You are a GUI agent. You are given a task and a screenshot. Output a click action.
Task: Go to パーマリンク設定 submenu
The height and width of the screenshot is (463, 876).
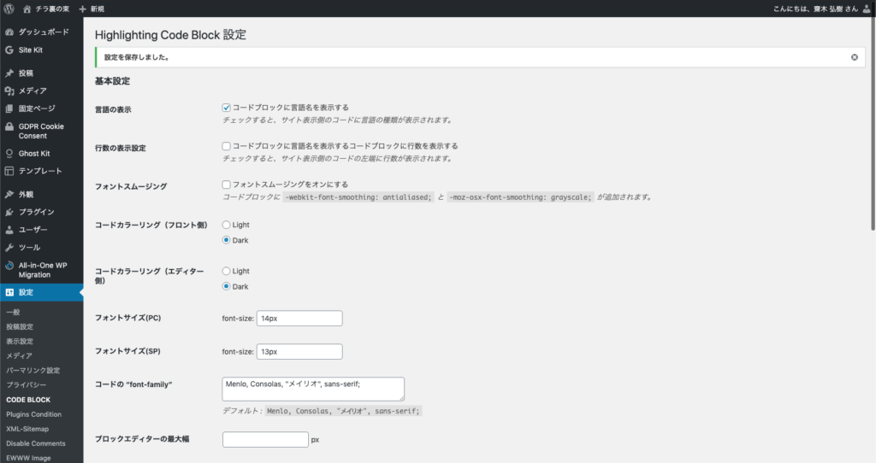33,371
